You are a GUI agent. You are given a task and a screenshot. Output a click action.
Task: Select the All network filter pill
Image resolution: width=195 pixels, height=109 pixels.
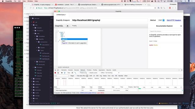(87, 76)
